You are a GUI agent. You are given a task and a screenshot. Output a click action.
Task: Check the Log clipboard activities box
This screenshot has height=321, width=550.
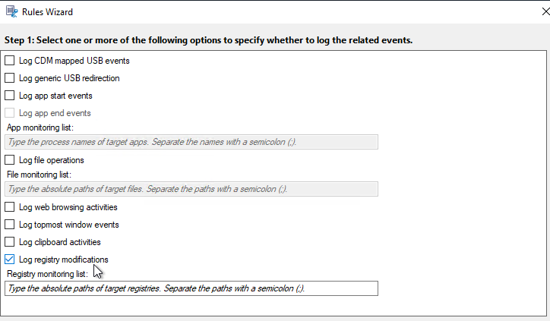click(x=9, y=242)
